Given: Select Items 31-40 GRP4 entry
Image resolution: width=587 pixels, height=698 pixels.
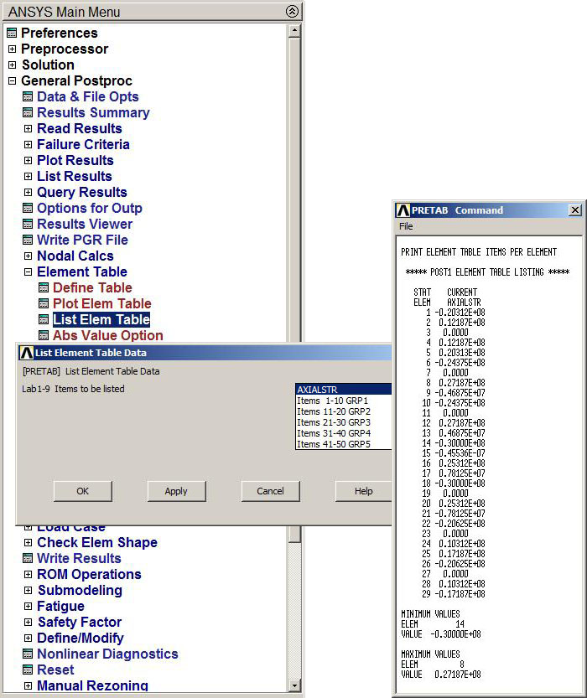Looking at the screenshot, I should pos(343,433).
